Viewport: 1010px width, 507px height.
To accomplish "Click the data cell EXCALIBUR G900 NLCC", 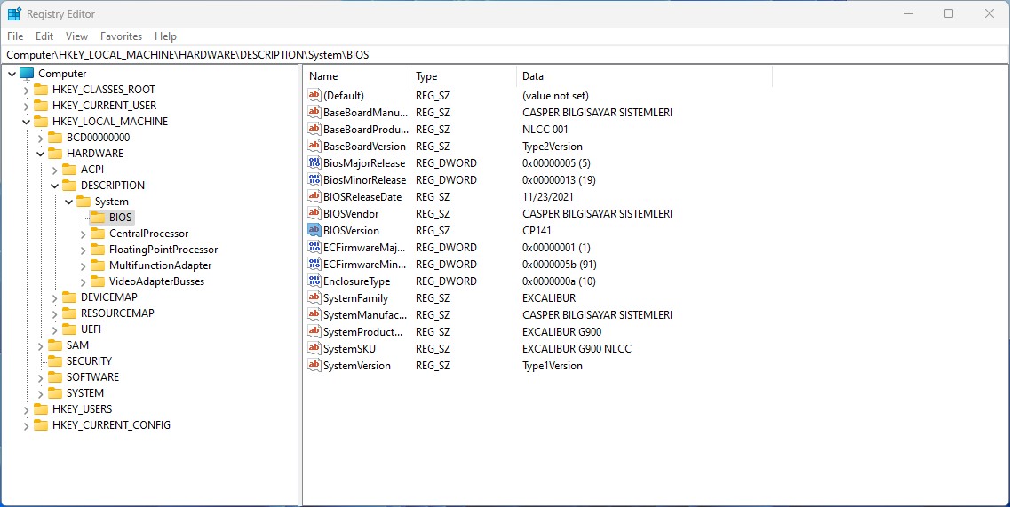I will [x=577, y=349].
